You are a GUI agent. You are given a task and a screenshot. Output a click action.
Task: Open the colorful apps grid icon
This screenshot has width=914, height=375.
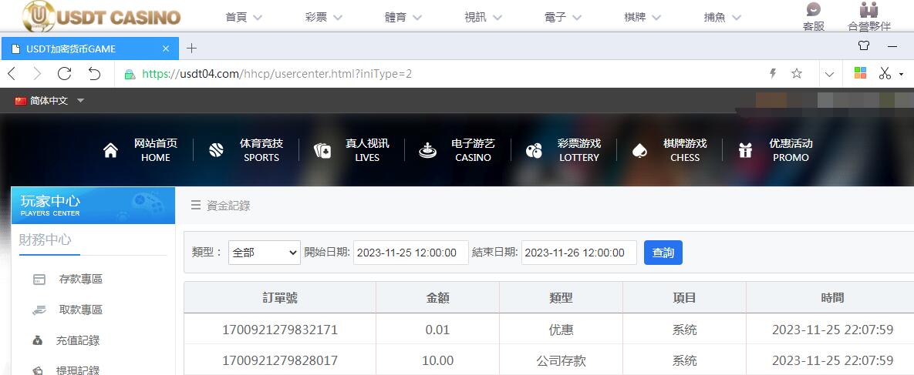[860, 73]
